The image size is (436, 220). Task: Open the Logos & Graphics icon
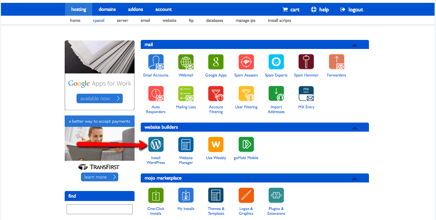pos(246,195)
